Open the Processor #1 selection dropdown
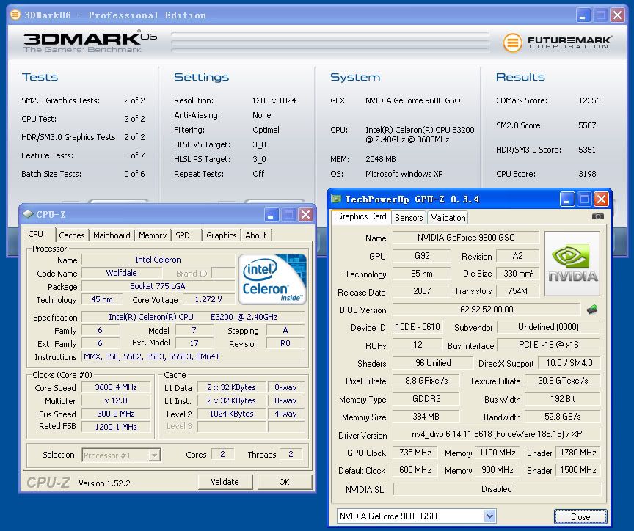This screenshot has height=531, width=634. coord(154,455)
